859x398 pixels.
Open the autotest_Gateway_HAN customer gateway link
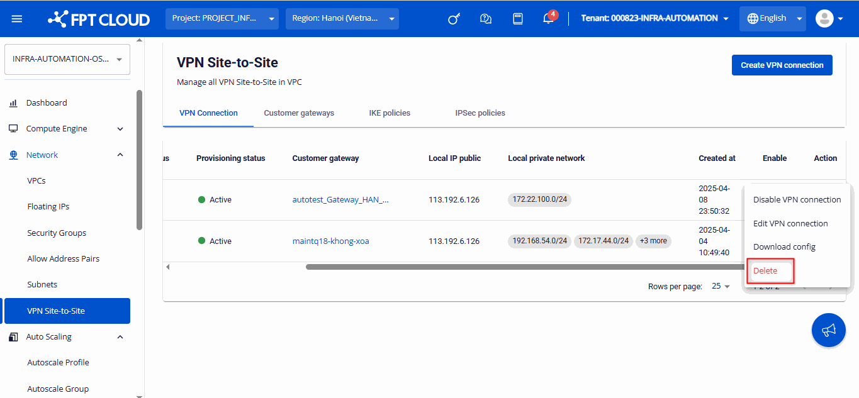click(340, 200)
